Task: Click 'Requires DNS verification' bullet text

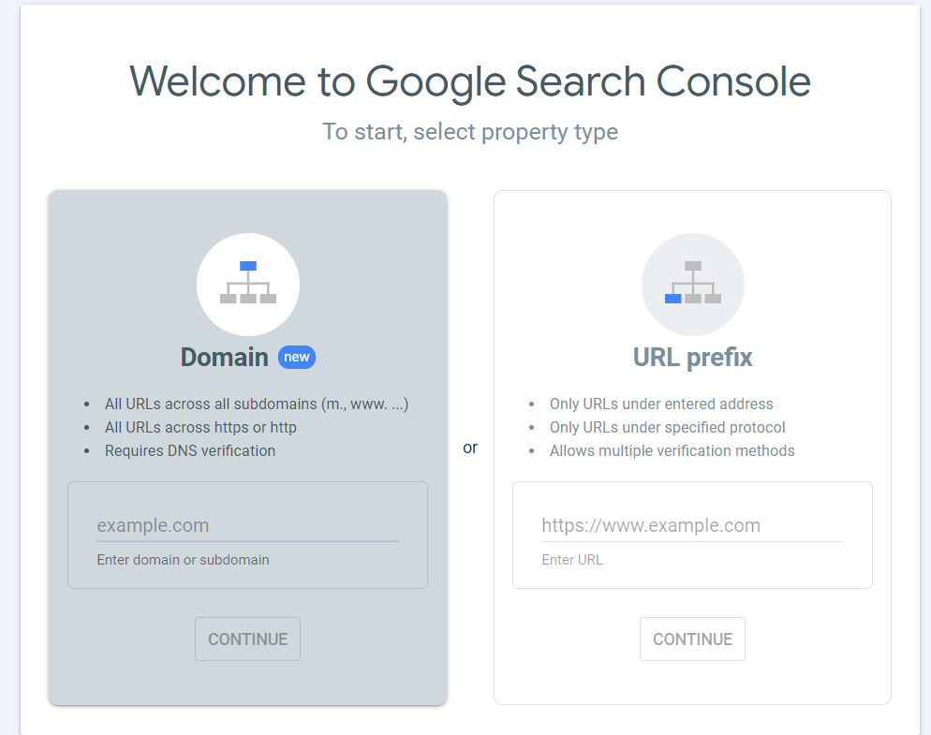Action: [190, 450]
